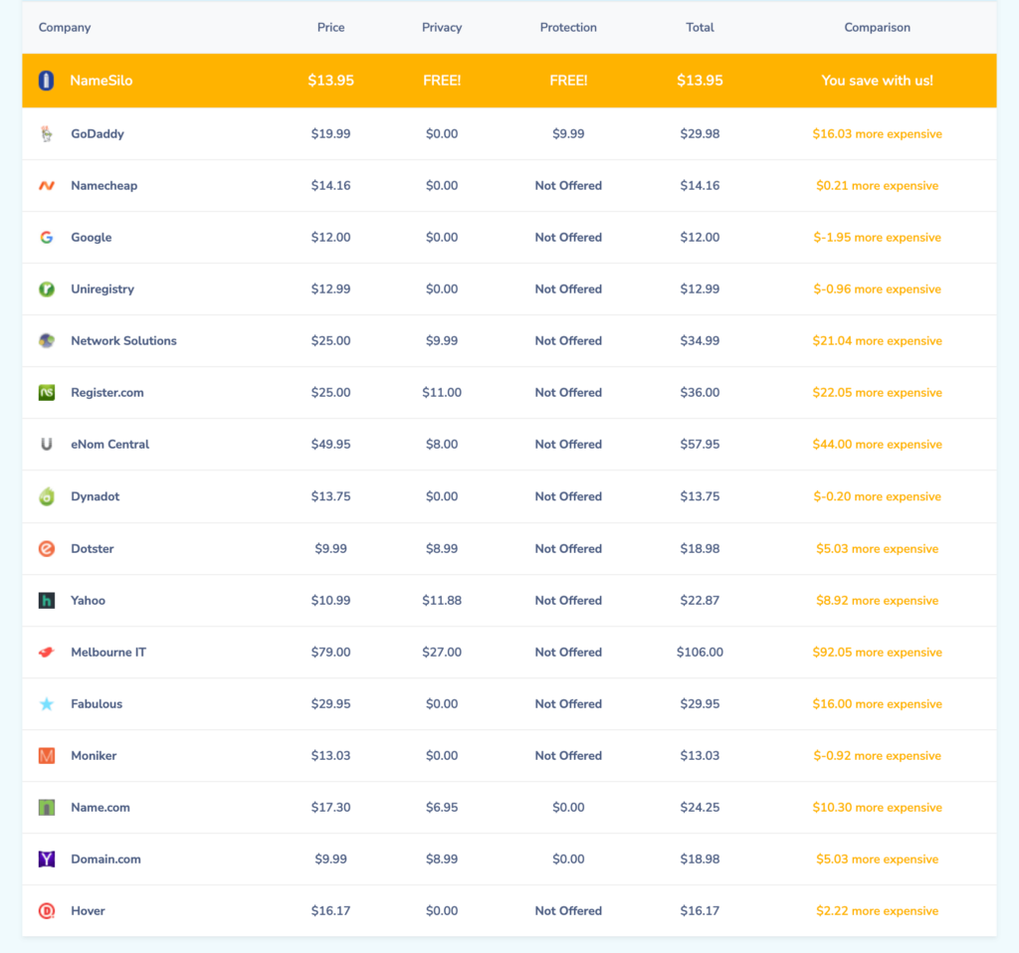Viewport: 1019px width, 953px height.
Task: Select the Melbourne IT company name
Action: [x=108, y=652]
